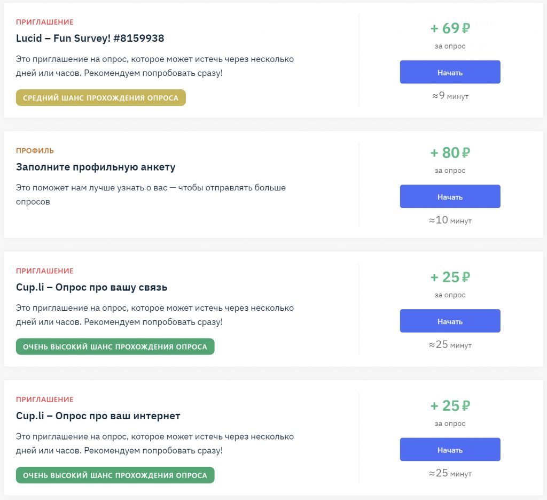Screen dimensions: 547x500
Task: Click the + 80 ₽ reward amount
Action: pyautogui.click(x=450, y=153)
